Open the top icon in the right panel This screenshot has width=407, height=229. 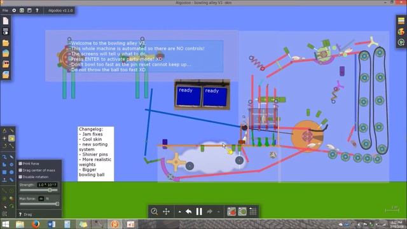[x=401, y=20]
